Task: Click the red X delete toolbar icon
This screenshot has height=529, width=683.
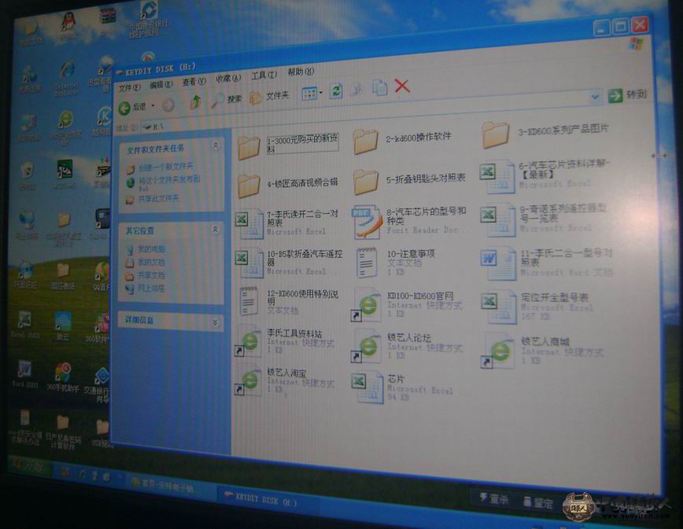Action: (402, 86)
